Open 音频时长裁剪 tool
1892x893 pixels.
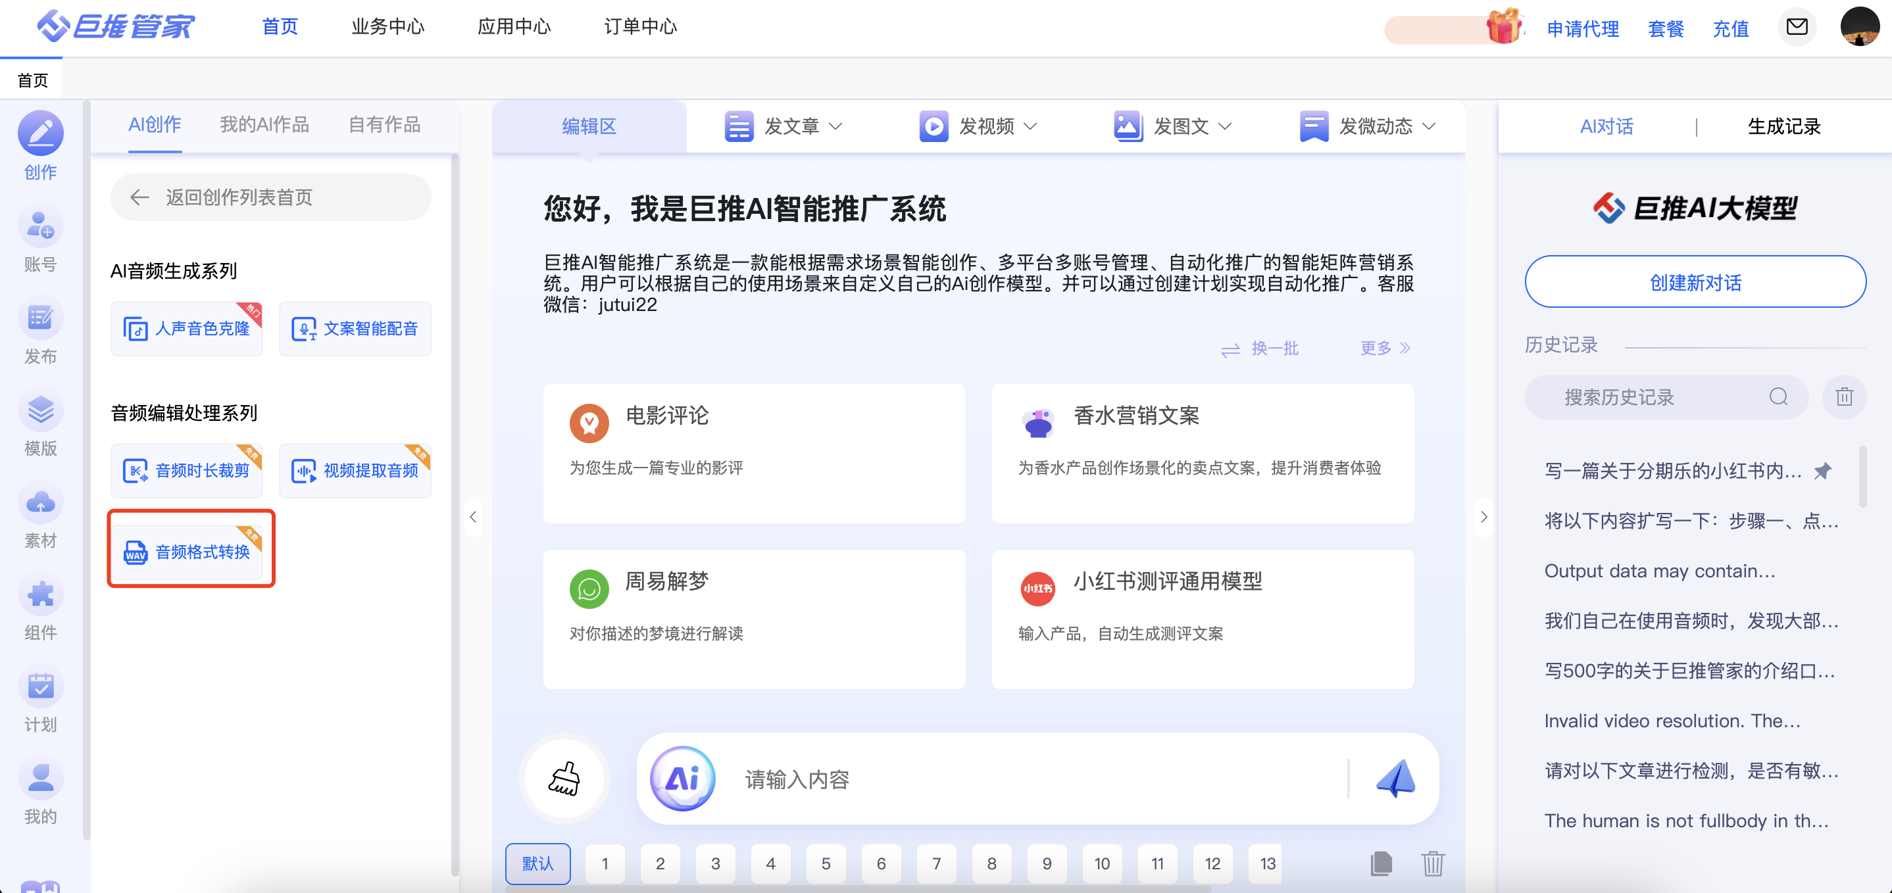point(187,471)
